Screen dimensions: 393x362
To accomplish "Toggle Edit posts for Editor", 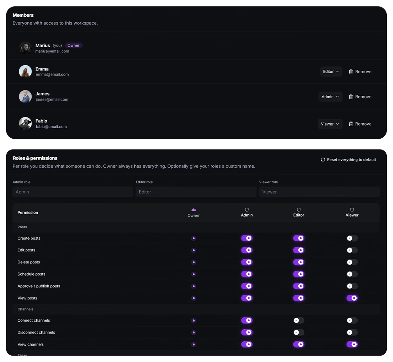I will click(299, 250).
